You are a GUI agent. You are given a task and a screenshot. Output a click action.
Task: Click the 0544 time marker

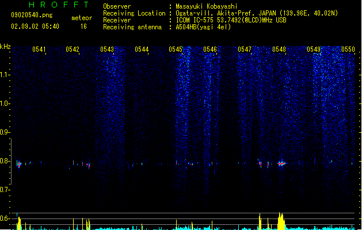pos(142,49)
